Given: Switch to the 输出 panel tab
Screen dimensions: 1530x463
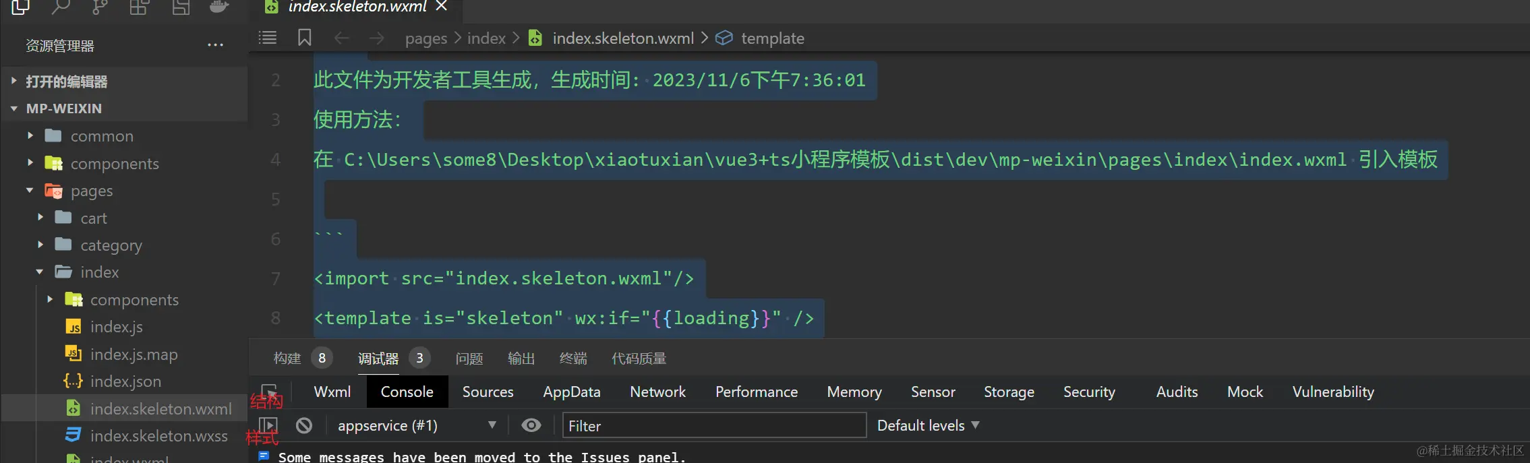Looking at the screenshot, I should (x=521, y=359).
